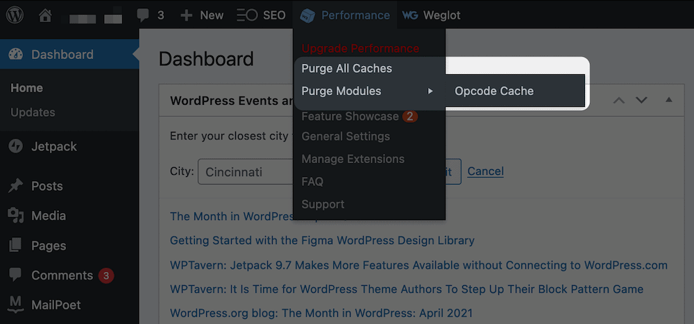Expand the Purge Modules submenu arrow
This screenshot has height=324, width=694.
point(430,91)
